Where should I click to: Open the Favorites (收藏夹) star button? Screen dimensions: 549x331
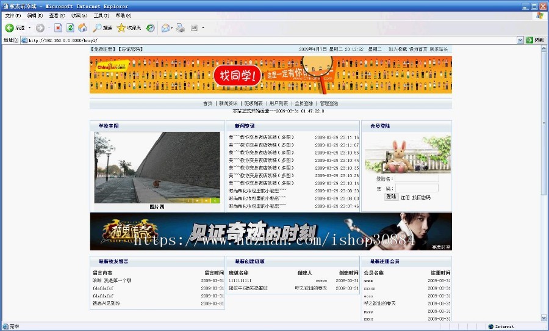129,27
